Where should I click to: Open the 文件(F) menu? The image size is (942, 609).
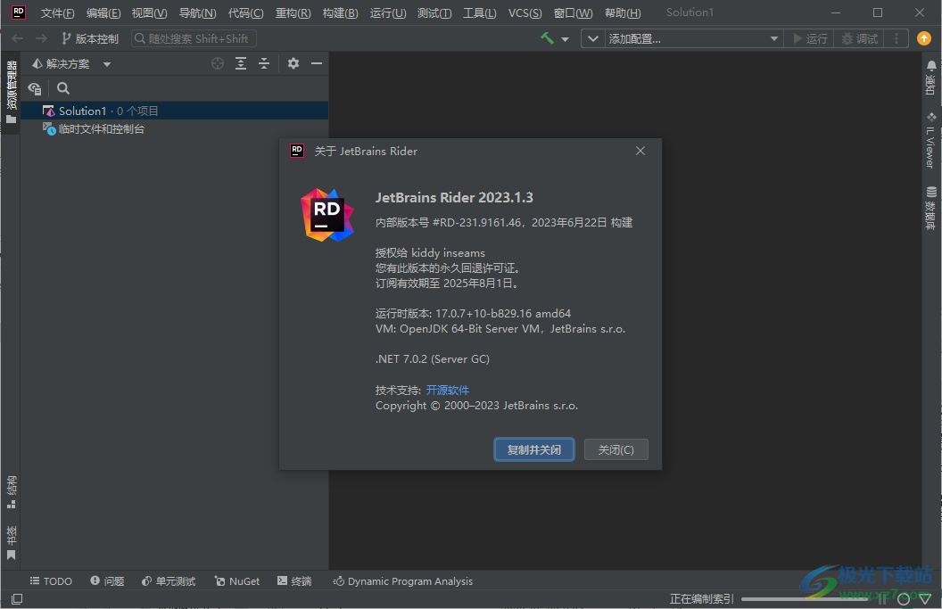[x=55, y=12]
